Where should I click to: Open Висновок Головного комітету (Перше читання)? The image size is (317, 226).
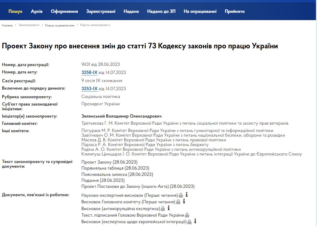128,202
